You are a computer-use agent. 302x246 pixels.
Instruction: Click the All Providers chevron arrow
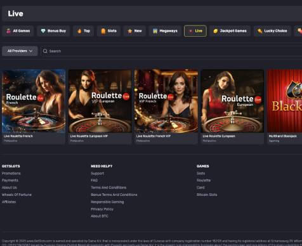[31, 51]
